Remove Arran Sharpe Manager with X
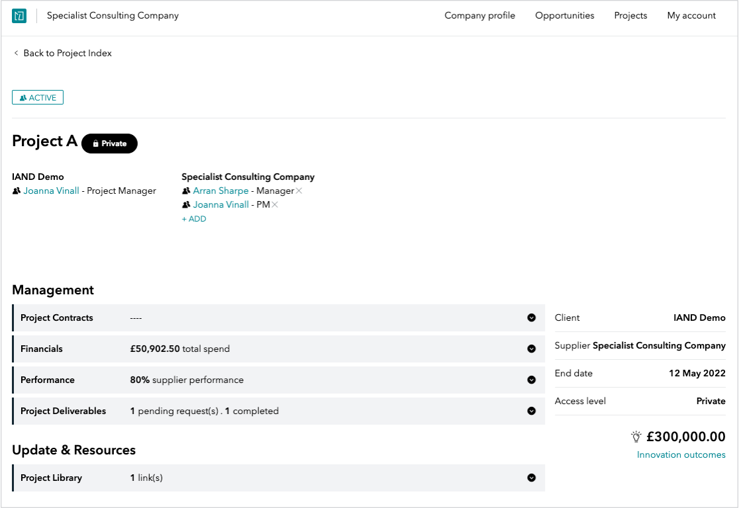 (299, 190)
